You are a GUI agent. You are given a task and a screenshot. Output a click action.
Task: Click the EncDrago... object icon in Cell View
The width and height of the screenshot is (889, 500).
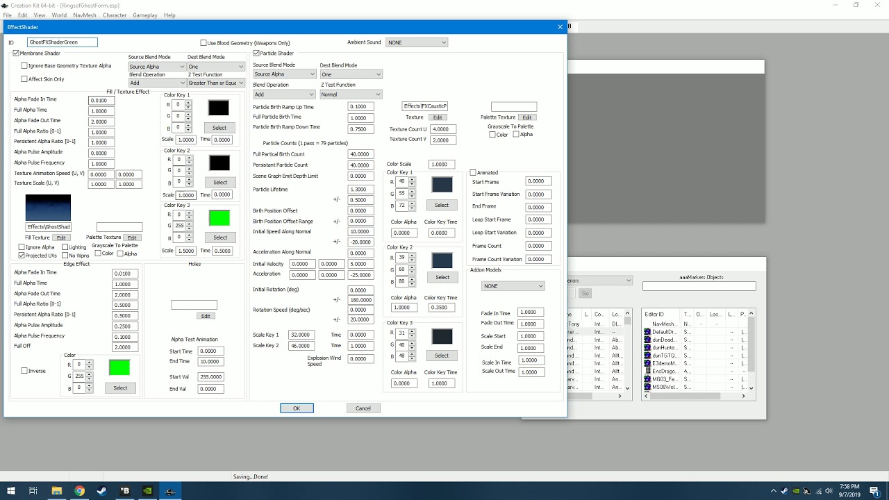pyautogui.click(x=647, y=371)
